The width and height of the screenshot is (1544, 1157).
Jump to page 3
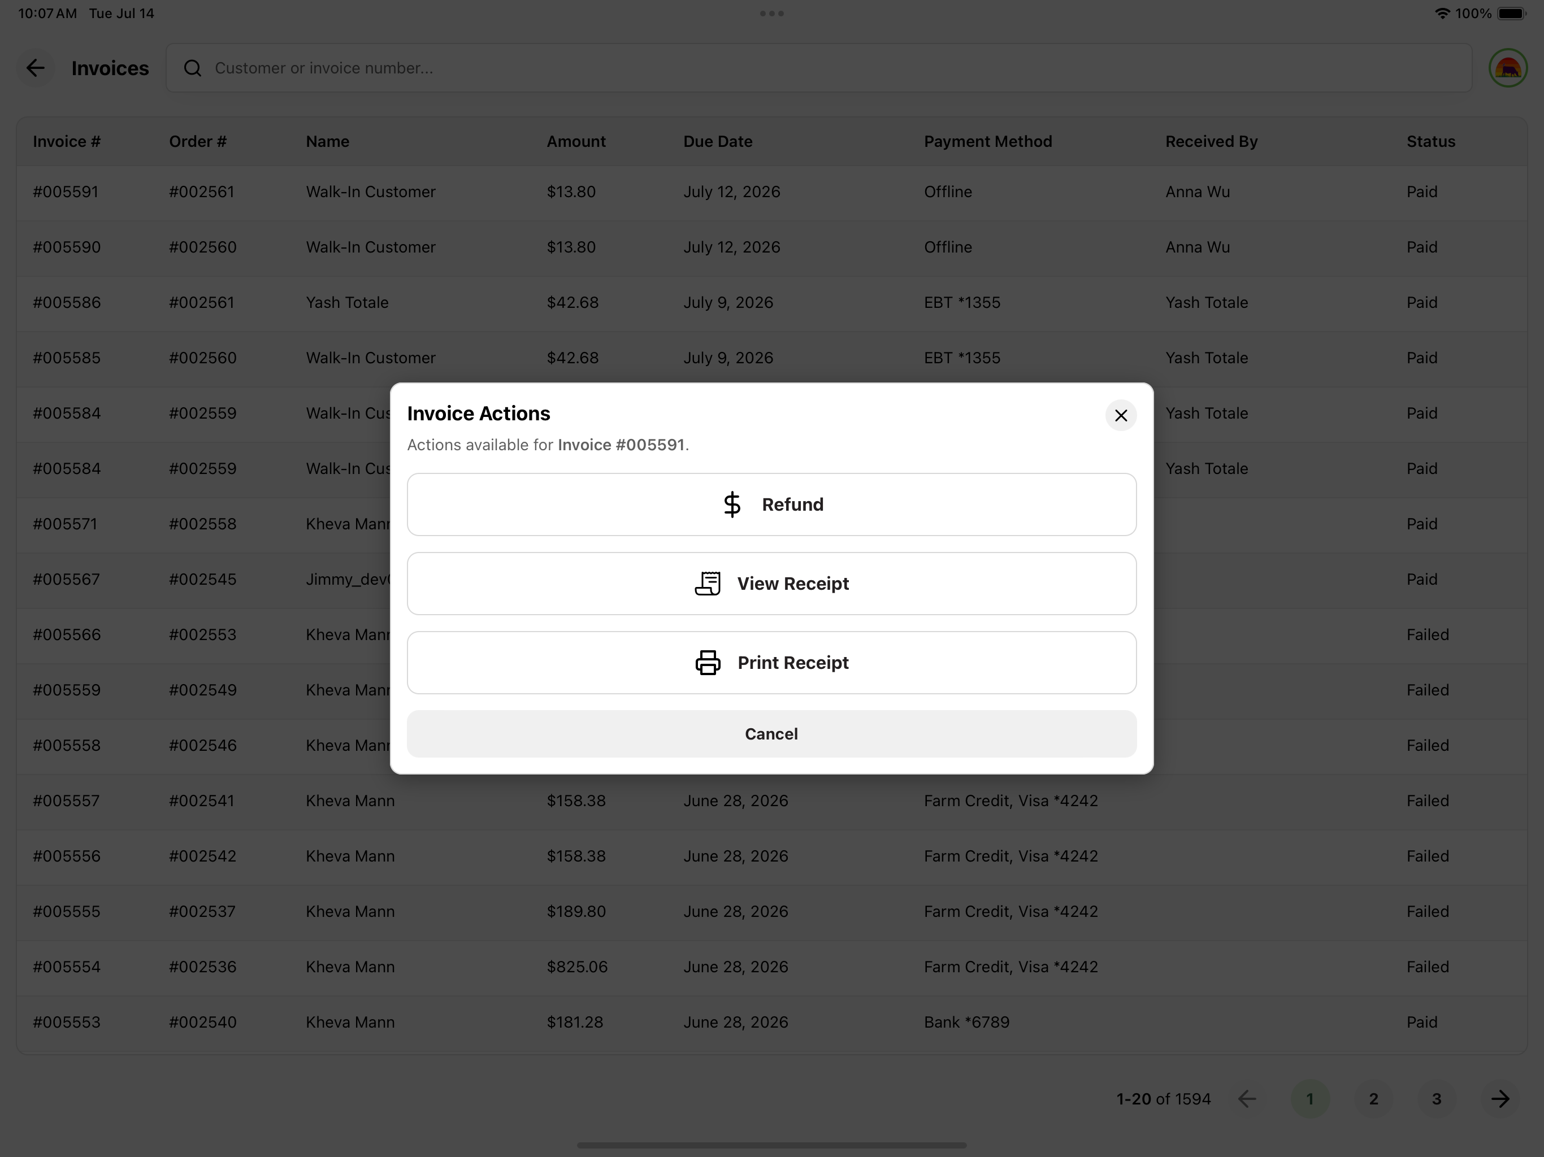point(1437,1098)
